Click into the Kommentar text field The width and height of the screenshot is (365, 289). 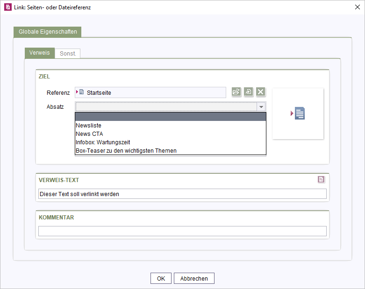pyautogui.click(x=182, y=231)
